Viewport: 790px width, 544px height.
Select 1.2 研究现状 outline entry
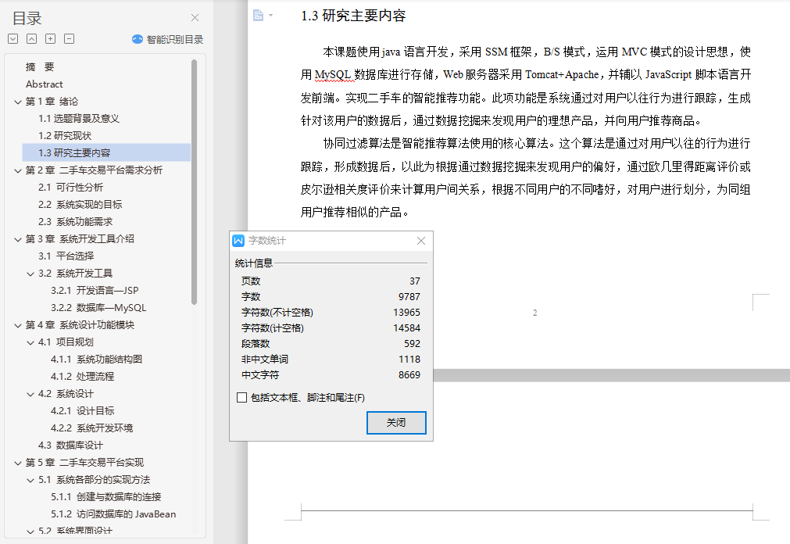[65, 136]
